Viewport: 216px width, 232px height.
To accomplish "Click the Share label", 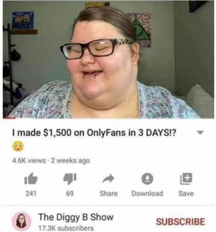I will tap(109, 193).
